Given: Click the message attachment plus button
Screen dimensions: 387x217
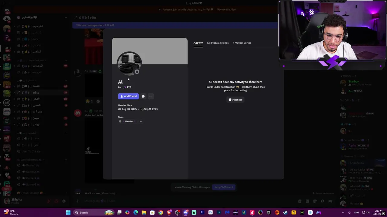Looking at the screenshot, I should tap(78, 201).
